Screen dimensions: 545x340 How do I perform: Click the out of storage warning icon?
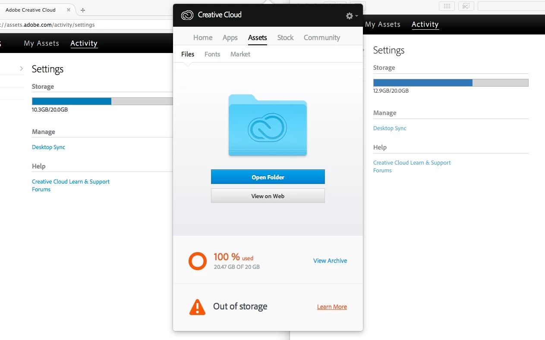(198, 307)
